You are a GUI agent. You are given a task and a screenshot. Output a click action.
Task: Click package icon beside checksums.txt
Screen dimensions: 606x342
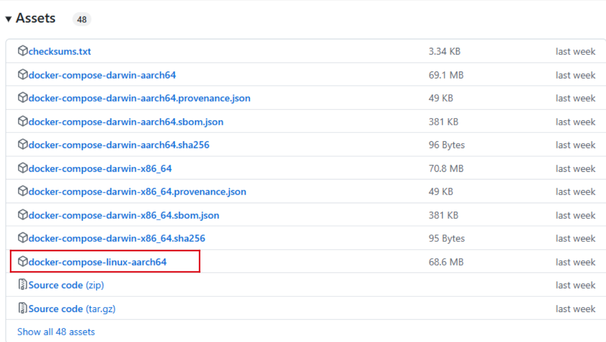click(x=23, y=51)
